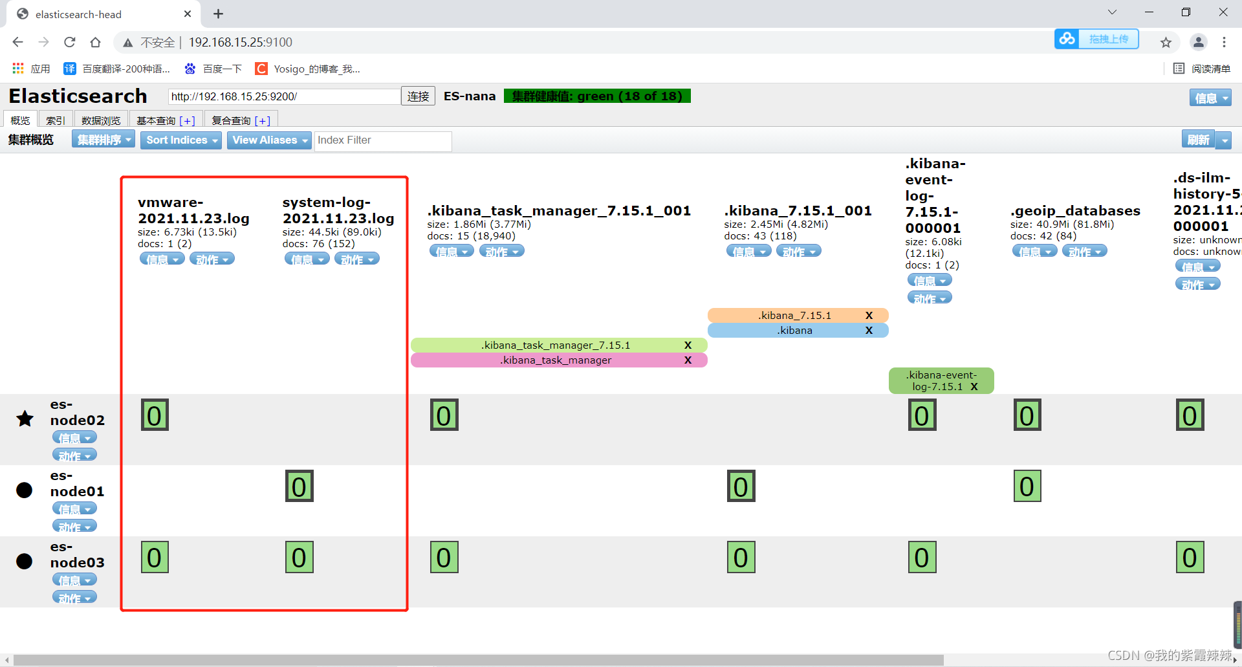Open Info dropdown for es-node03

click(x=75, y=580)
